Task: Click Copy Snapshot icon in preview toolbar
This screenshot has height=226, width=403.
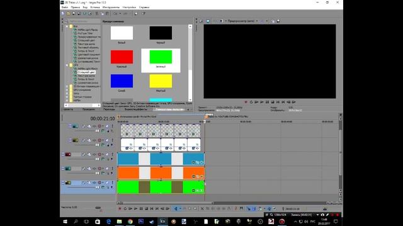Action: (x=273, y=21)
